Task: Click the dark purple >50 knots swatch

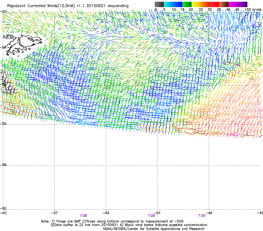Action: [246, 4]
